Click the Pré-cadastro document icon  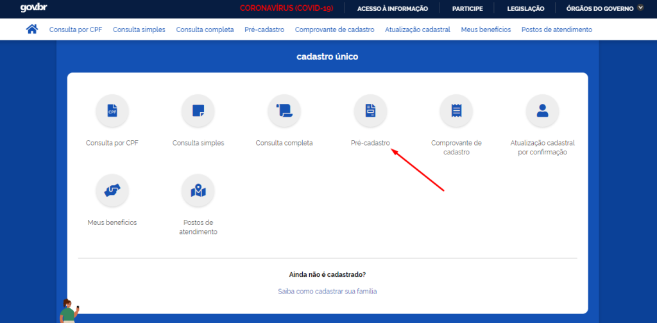tap(370, 111)
